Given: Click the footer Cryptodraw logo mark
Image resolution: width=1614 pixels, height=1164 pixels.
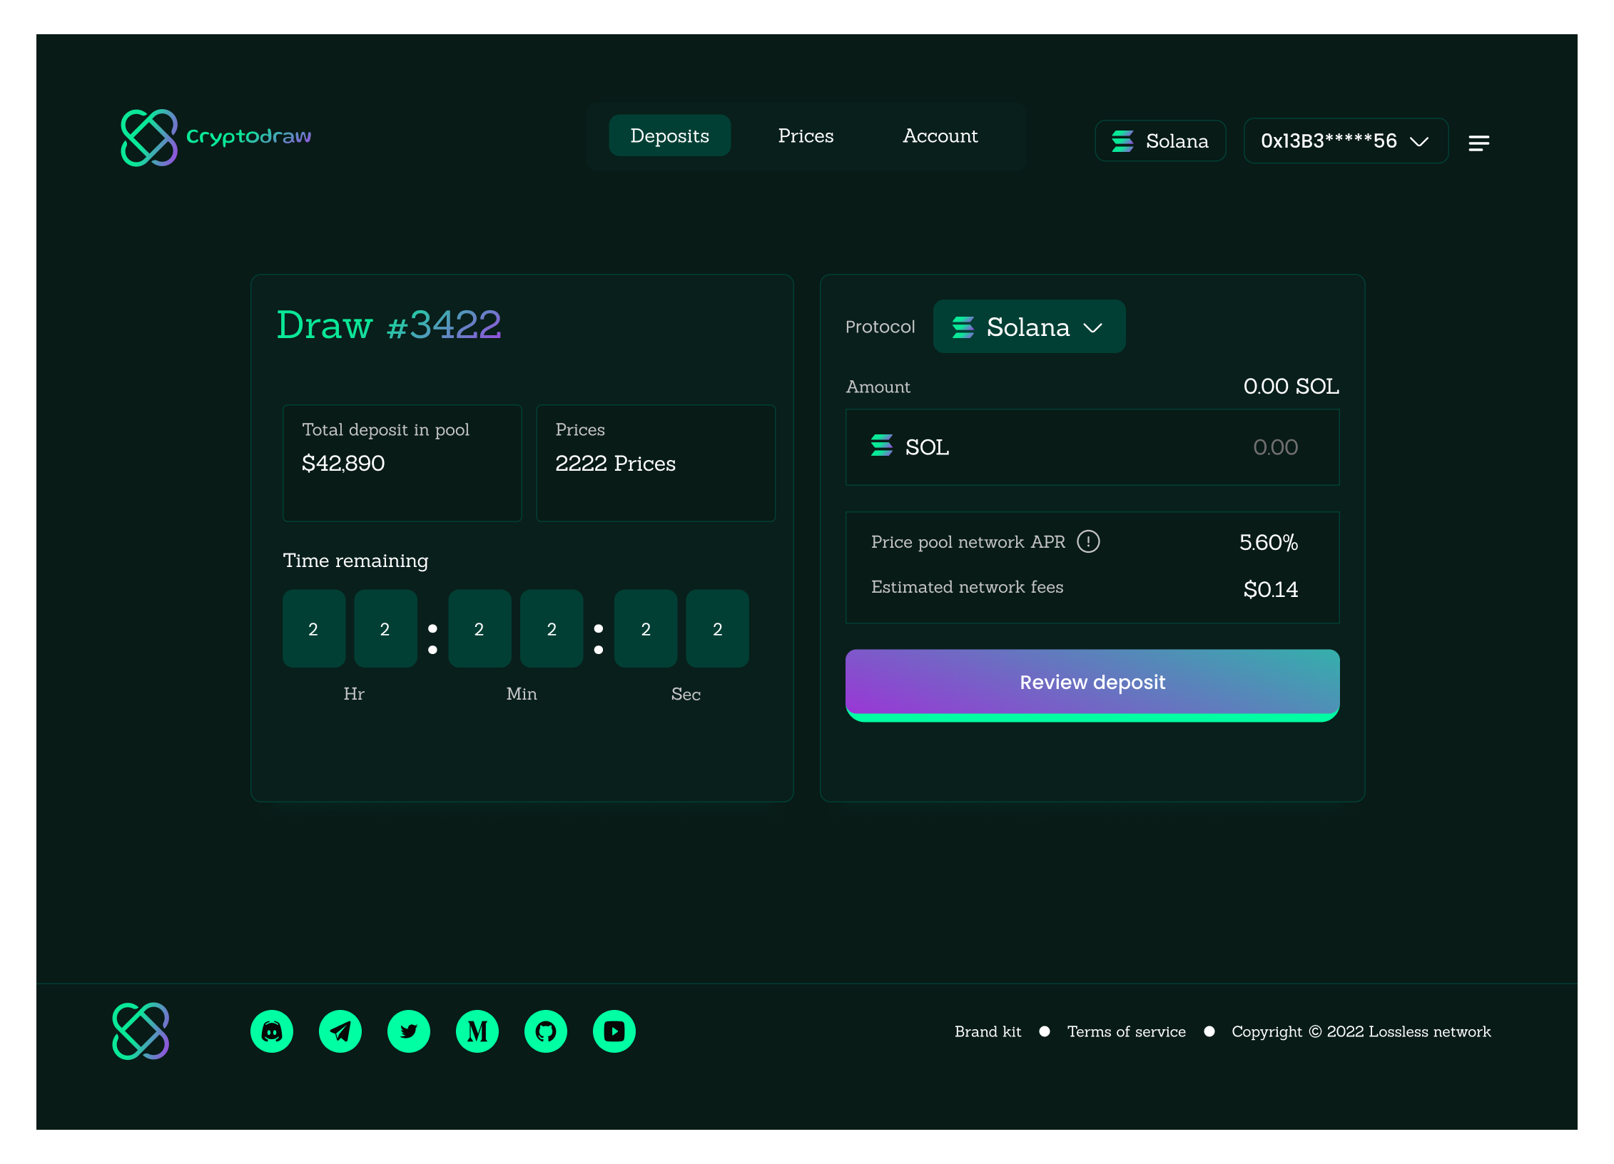Looking at the screenshot, I should (141, 1031).
